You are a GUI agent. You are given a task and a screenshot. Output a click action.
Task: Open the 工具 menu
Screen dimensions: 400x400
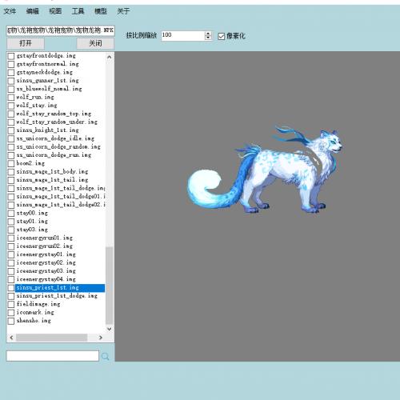[x=78, y=11]
